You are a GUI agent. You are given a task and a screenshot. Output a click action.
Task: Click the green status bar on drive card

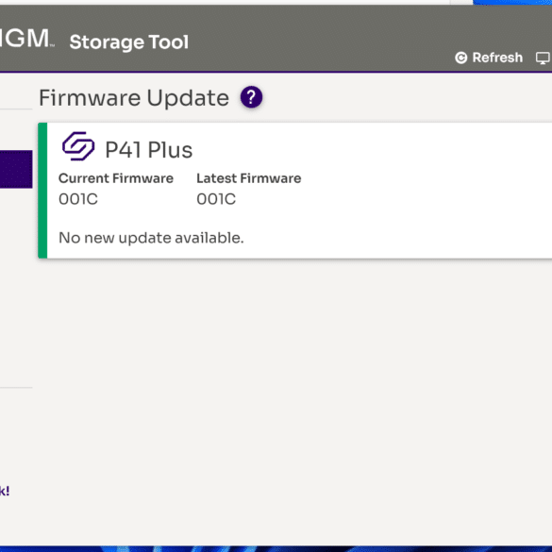point(42,191)
